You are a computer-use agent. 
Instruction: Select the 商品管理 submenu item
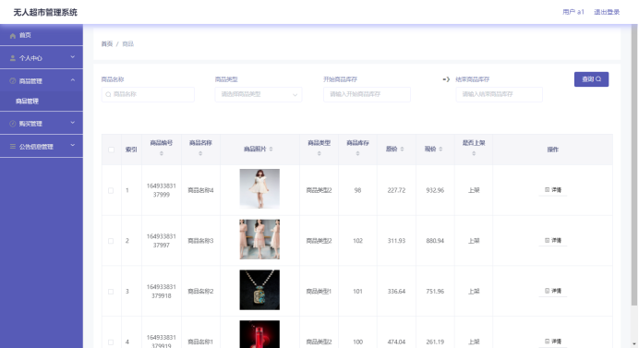[28, 101]
